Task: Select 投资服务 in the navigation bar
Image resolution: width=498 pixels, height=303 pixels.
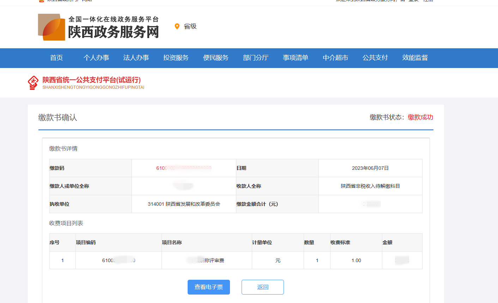Action: coord(176,58)
